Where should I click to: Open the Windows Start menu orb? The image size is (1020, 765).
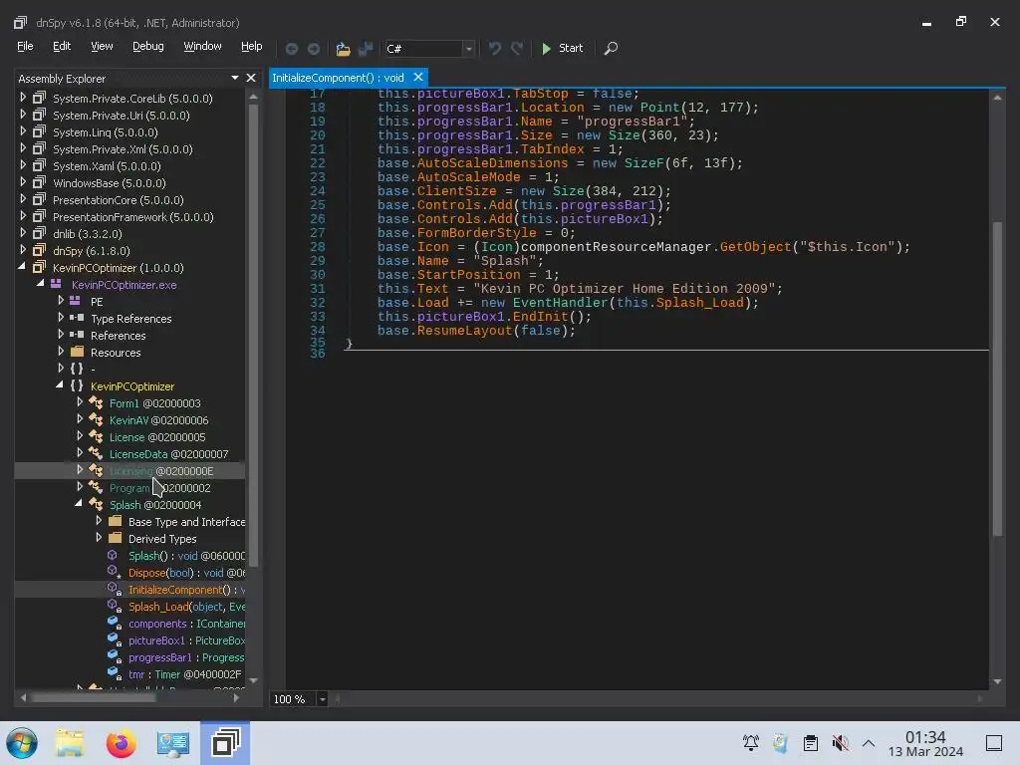(x=22, y=743)
